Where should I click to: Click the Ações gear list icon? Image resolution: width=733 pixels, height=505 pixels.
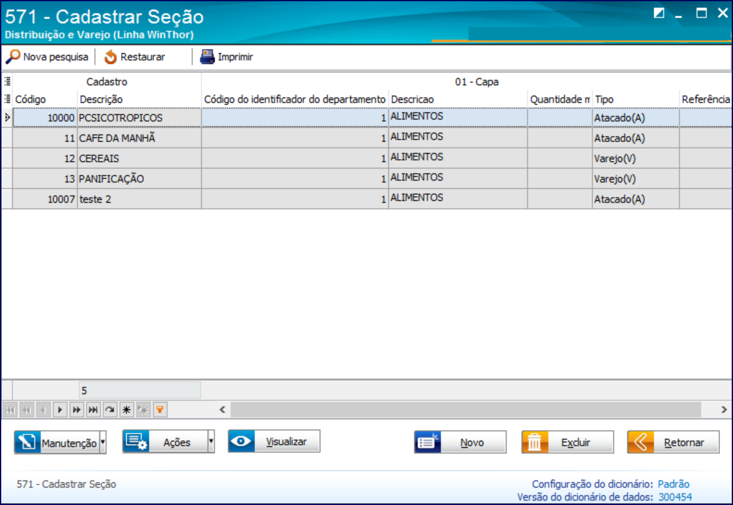136,441
